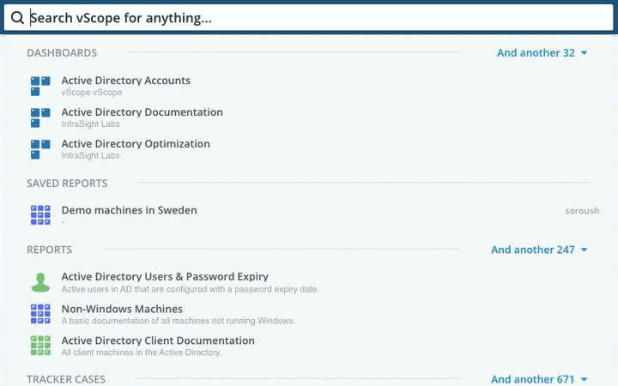Expand Reports with And another 247

pos(539,250)
